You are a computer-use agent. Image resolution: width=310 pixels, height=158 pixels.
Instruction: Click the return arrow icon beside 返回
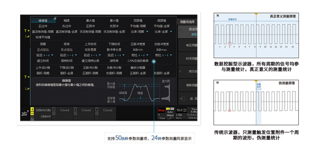tap(182, 98)
